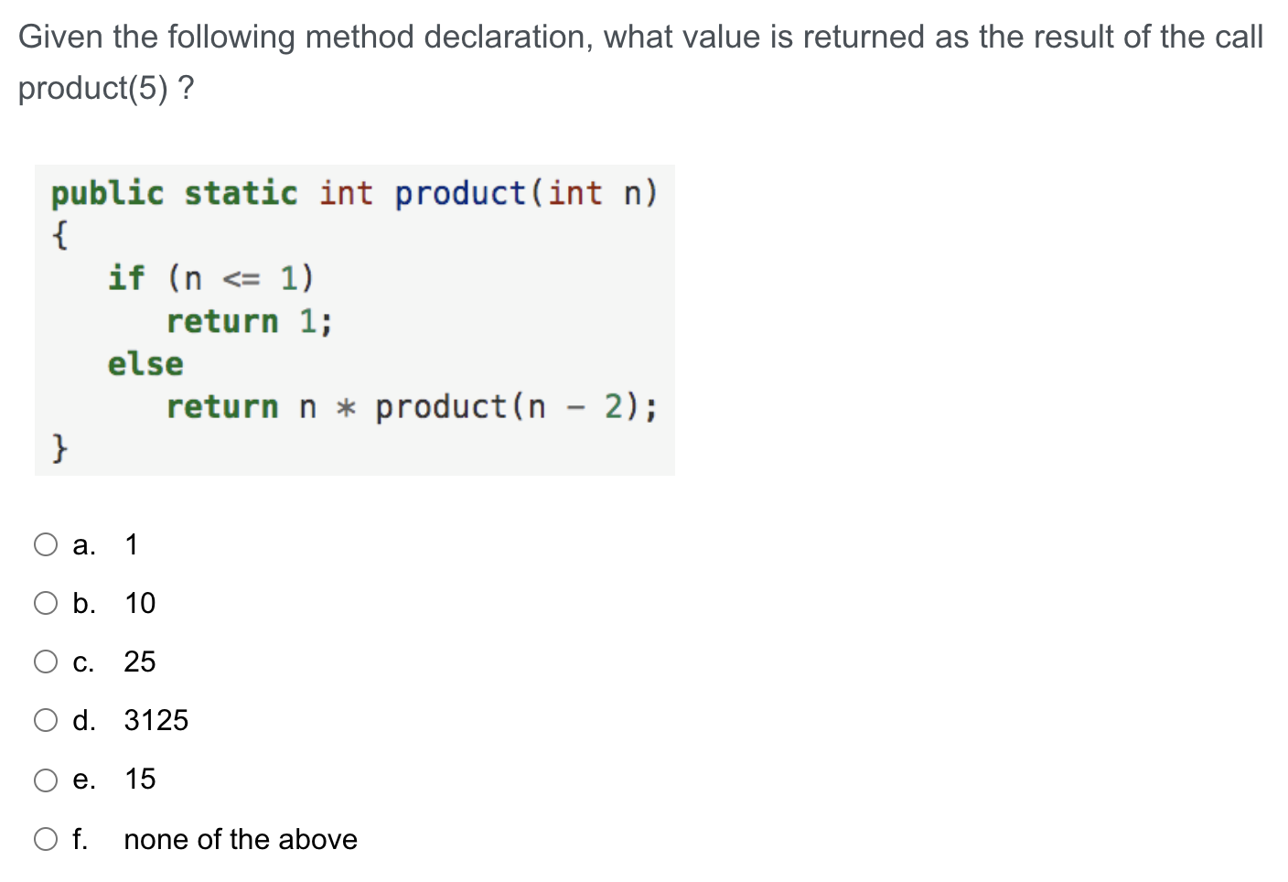
Task: Click the 'if (n <= 1)' condition line
Action: pyautogui.click(x=210, y=277)
